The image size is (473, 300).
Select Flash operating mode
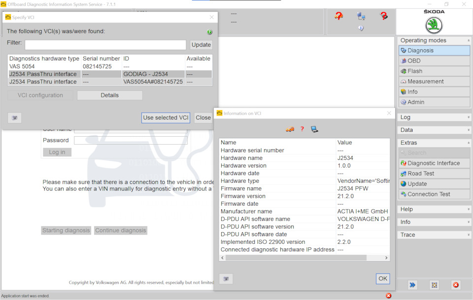pos(434,71)
